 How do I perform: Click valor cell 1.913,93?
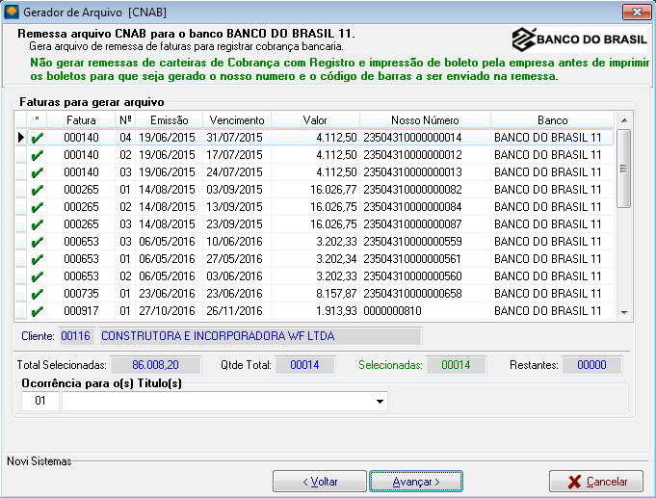tap(315, 311)
